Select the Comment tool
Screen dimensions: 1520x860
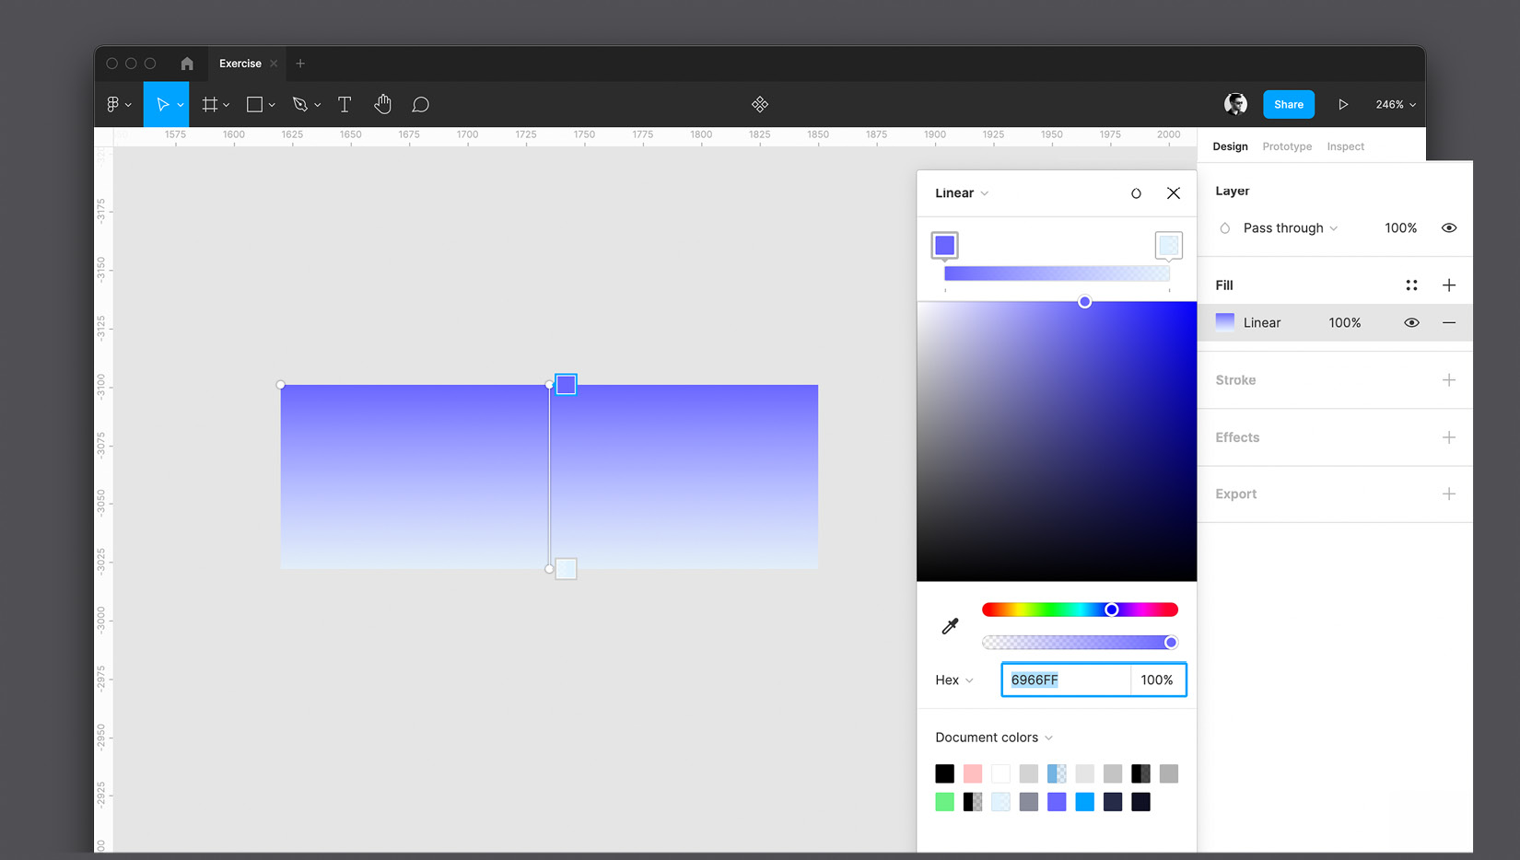click(x=421, y=105)
